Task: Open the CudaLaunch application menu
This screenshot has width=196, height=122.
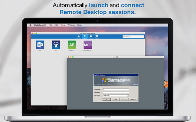Action: 40,25
